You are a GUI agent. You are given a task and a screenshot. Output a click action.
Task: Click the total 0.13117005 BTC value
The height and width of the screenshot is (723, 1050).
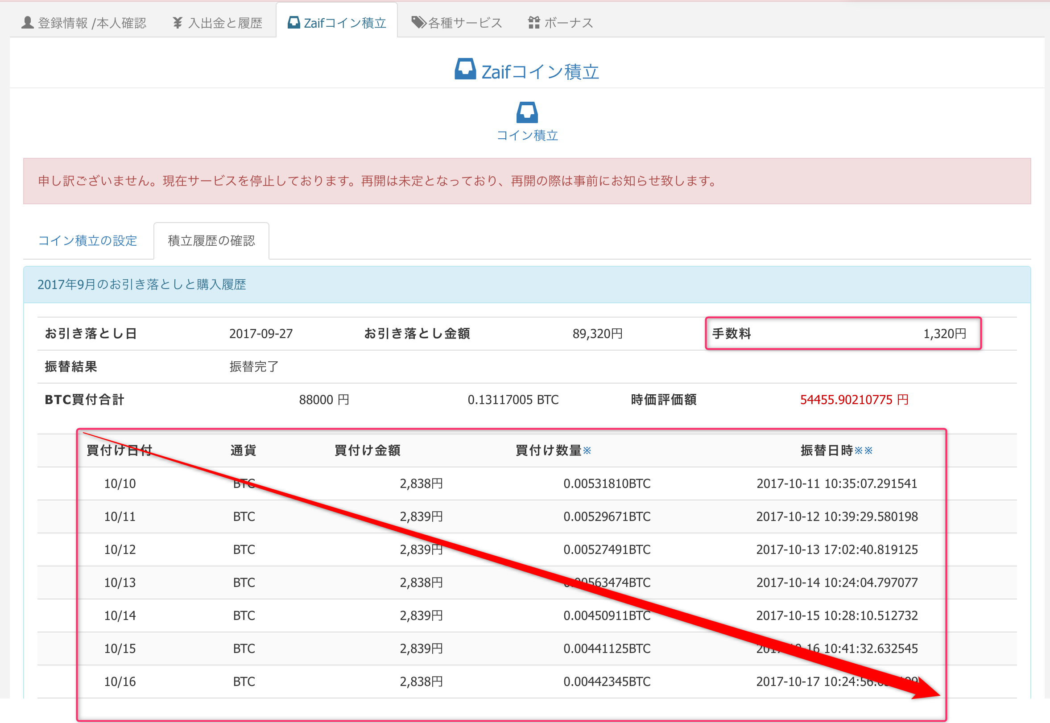tap(513, 400)
